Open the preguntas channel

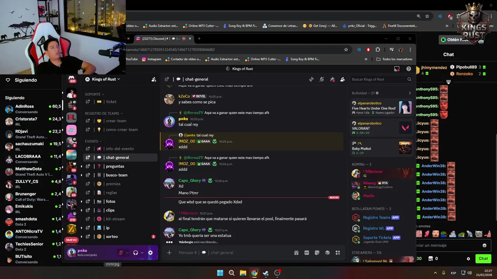[x=120, y=166]
